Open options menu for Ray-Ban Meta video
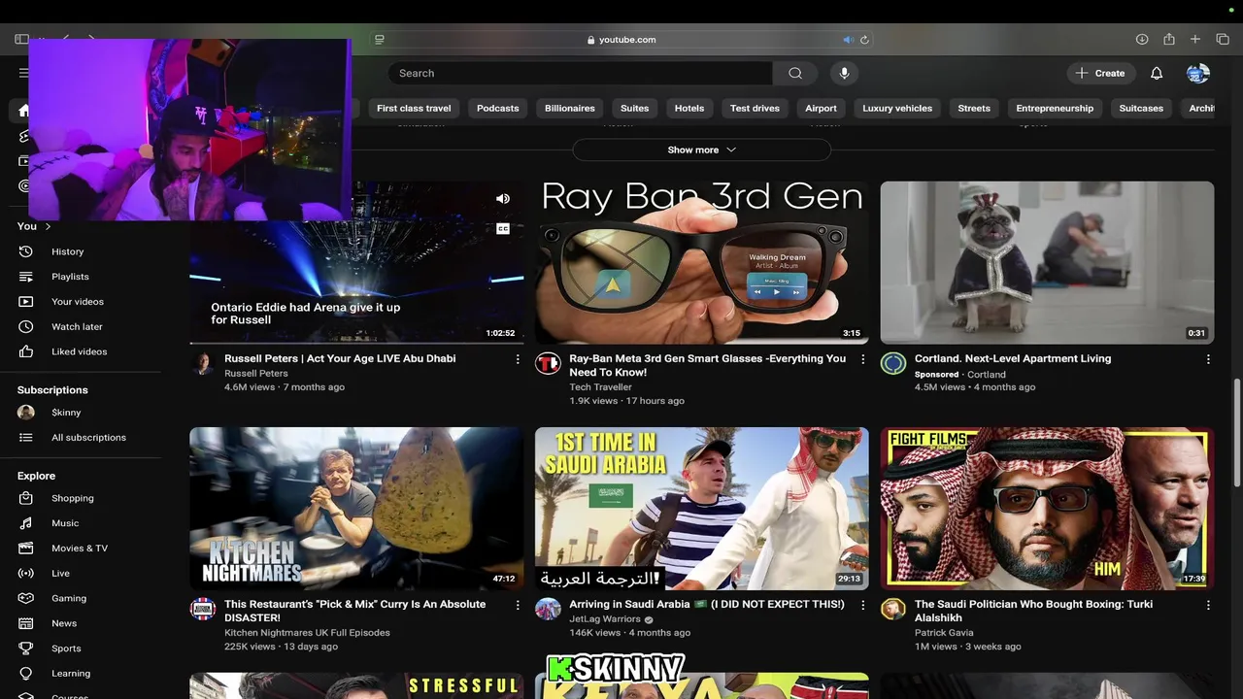1243x699 pixels. (x=862, y=359)
